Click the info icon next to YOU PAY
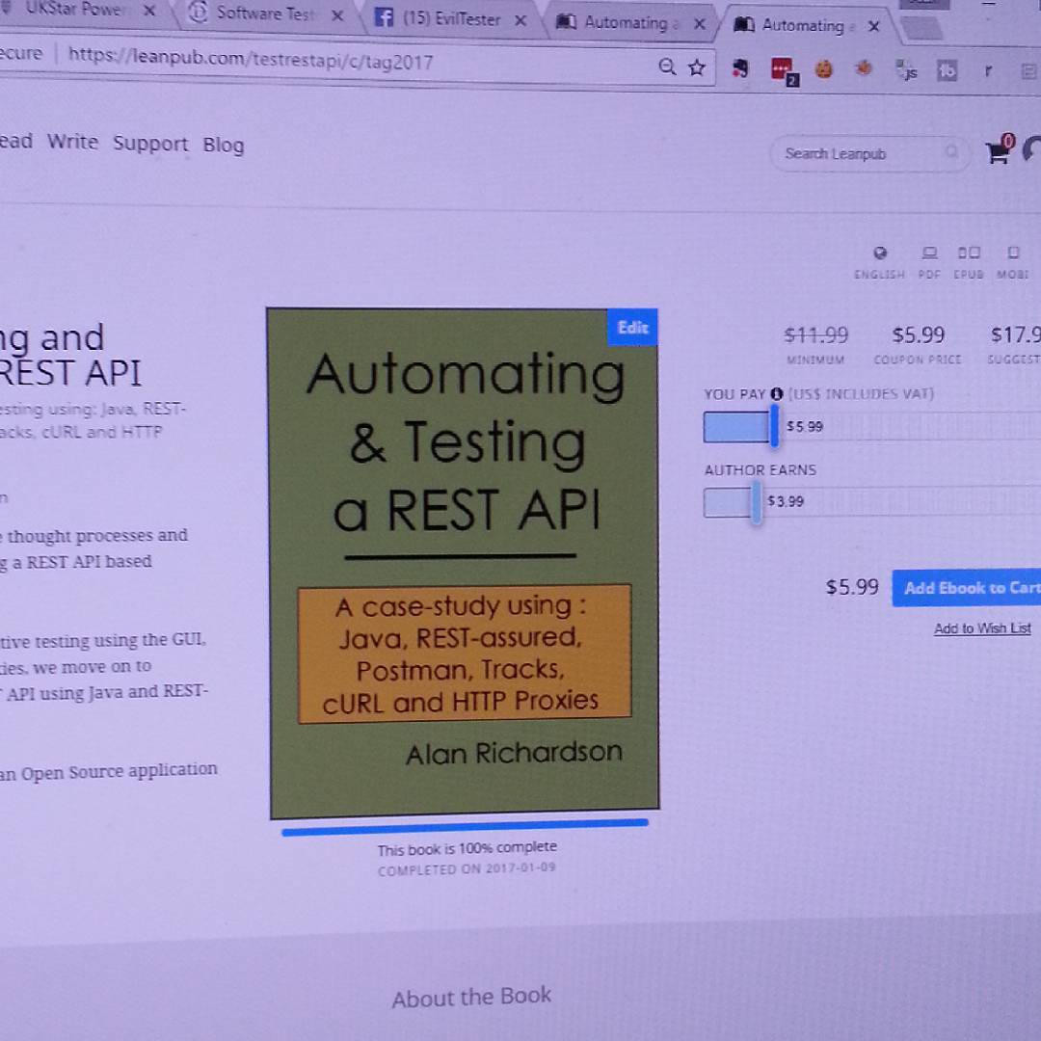This screenshot has height=1041, width=1041. pos(776,393)
